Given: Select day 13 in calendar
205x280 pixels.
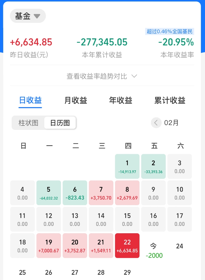Looking at the screenshot, I should (75, 219).
